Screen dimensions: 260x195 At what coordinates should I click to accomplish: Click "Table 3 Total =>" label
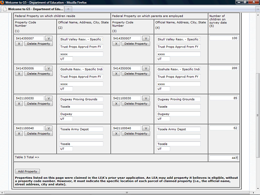(27, 157)
